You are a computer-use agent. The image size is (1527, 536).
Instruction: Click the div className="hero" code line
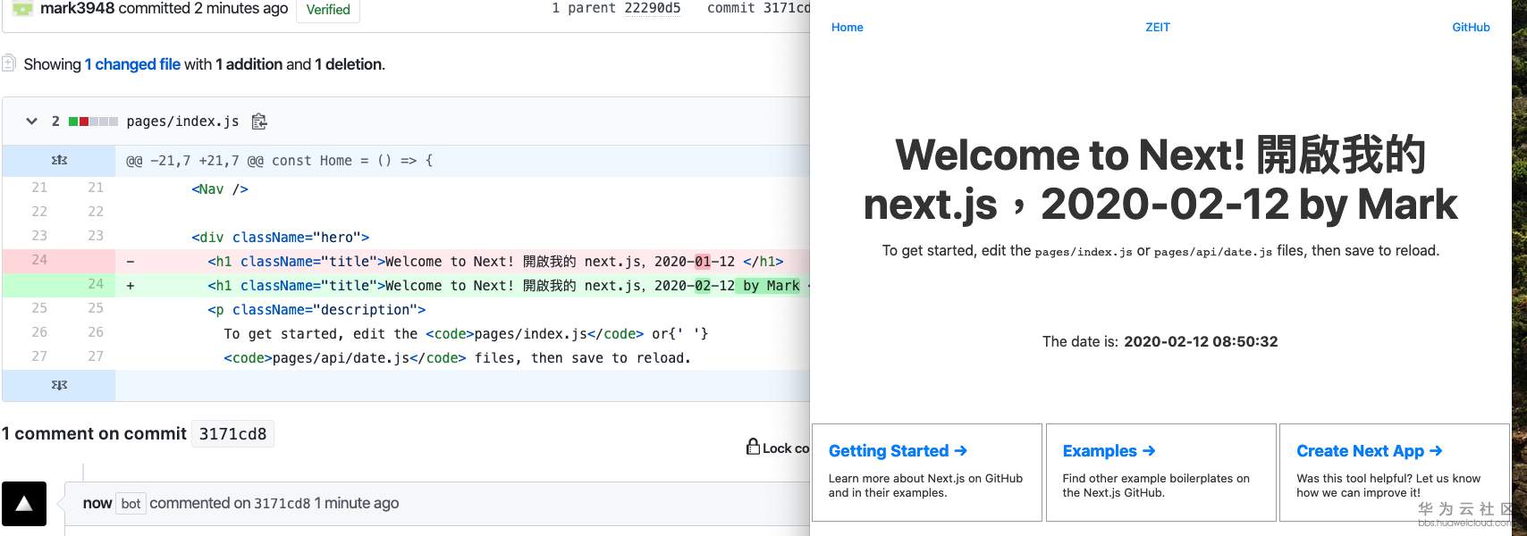(280, 238)
